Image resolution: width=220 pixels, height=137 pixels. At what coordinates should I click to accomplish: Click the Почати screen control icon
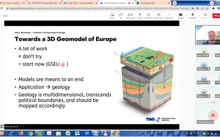click(x=112, y=16)
